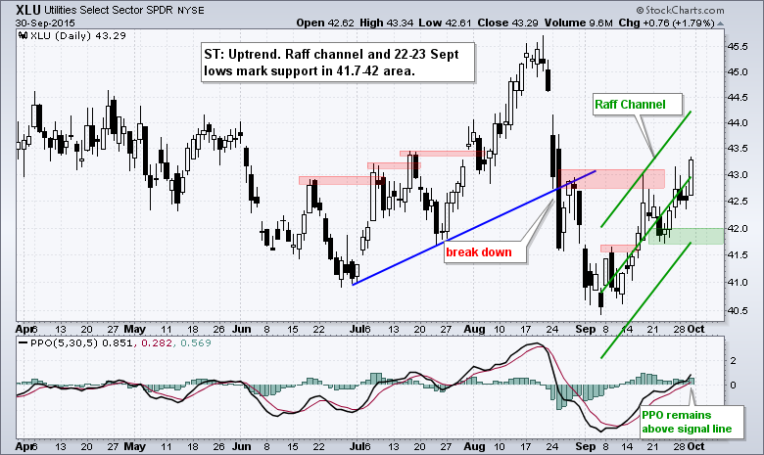This screenshot has width=764, height=455.
Task: Click the green support zone near 42.0
Action: click(686, 236)
